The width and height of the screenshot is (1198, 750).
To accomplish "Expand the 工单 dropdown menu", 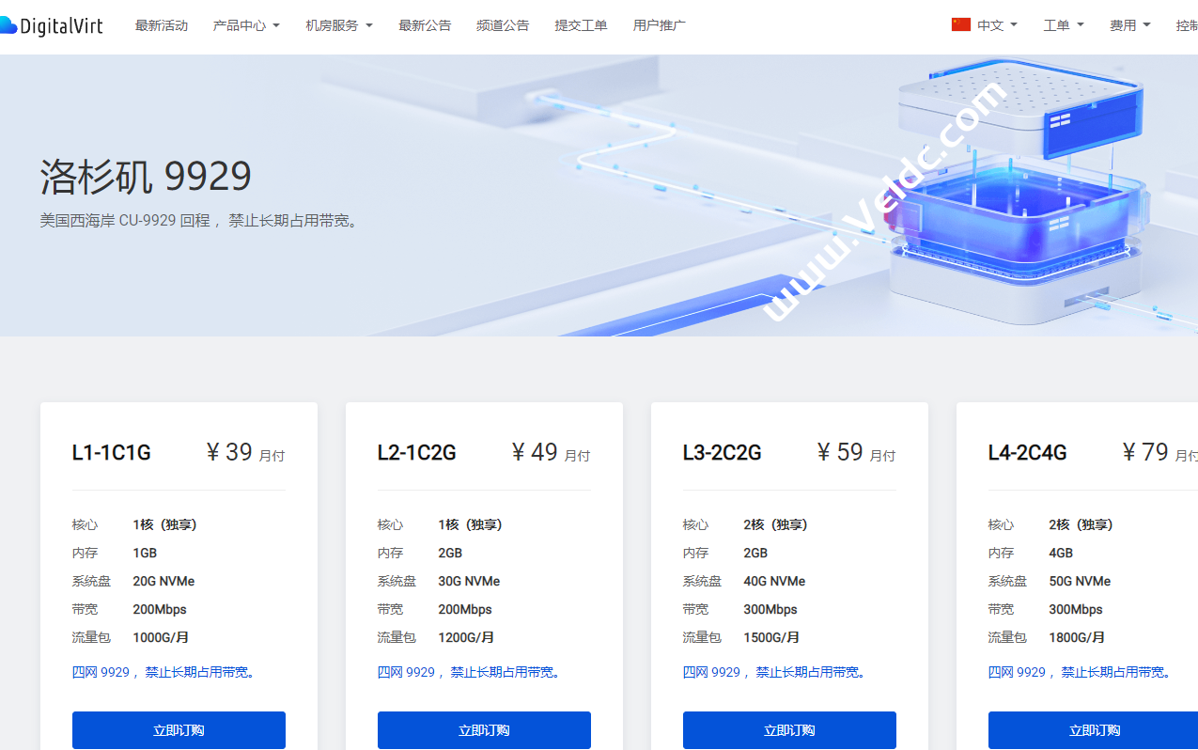I will tap(1063, 25).
